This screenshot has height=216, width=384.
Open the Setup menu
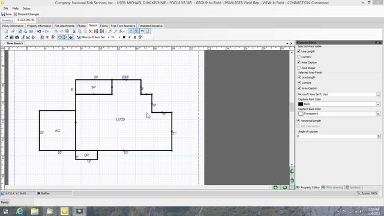coord(26,8)
